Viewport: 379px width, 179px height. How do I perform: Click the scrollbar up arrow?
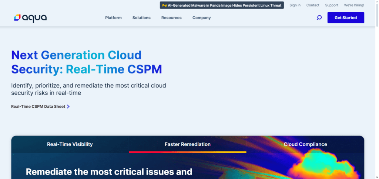(377, 2)
